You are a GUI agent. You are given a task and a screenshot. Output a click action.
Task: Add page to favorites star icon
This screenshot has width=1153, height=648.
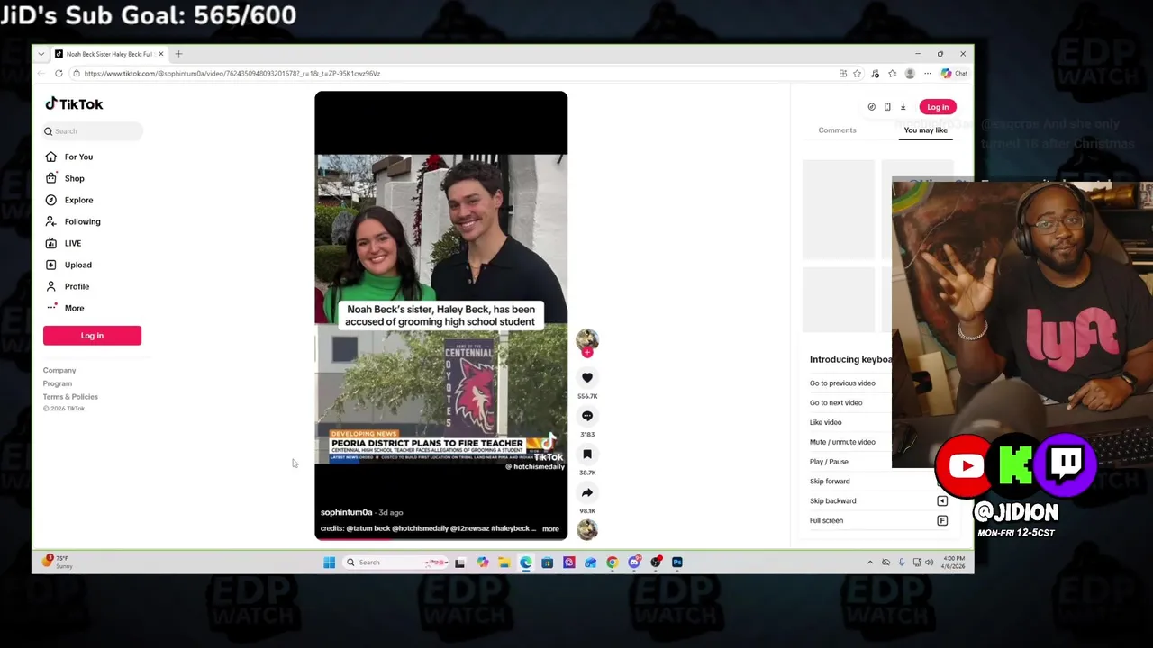coord(857,74)
